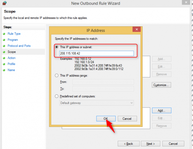Viewport: 193px width, 149px height.
Task: Click example text '192.168.0.12'
Action: pos(83,58)
